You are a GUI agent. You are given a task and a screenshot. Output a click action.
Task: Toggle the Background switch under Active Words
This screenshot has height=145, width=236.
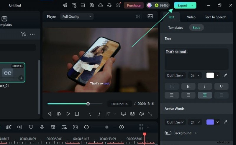168,133
